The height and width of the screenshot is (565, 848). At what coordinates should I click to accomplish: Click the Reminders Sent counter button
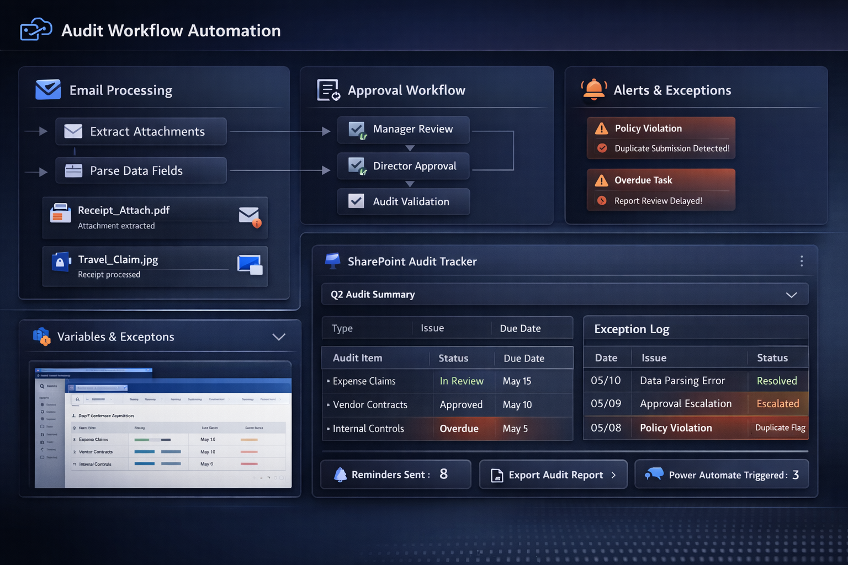[396, 475]
